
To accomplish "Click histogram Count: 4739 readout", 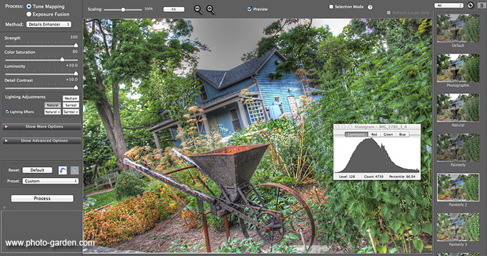I will (x=374, y=177).
